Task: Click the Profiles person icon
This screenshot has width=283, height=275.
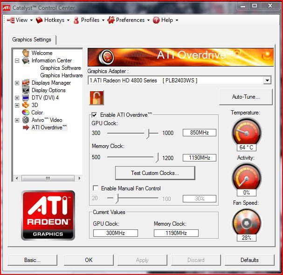Action: tap(76, 20)
